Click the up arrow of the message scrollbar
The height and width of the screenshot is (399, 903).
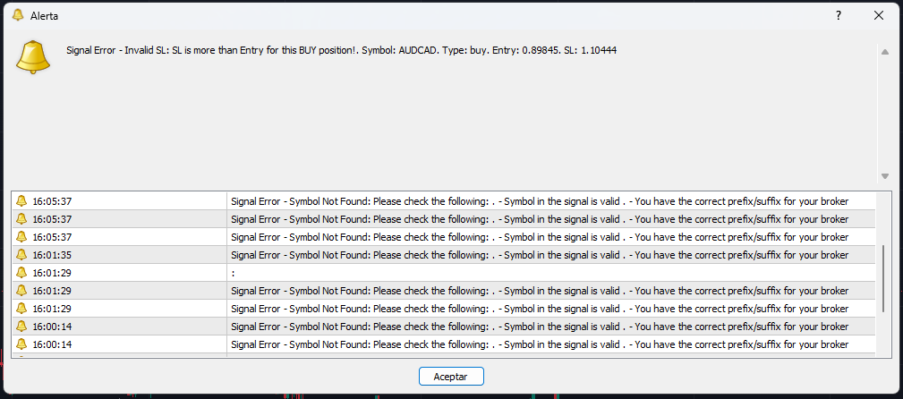point(884,52)
